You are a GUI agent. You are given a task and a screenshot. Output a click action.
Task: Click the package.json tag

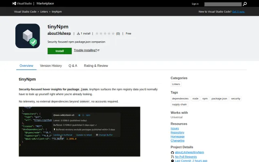click(219, 98)
